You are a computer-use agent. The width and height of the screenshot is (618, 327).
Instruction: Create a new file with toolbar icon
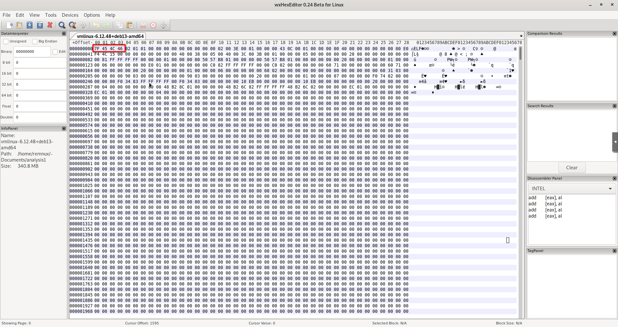pyautogui.click(x=9, y=25)
